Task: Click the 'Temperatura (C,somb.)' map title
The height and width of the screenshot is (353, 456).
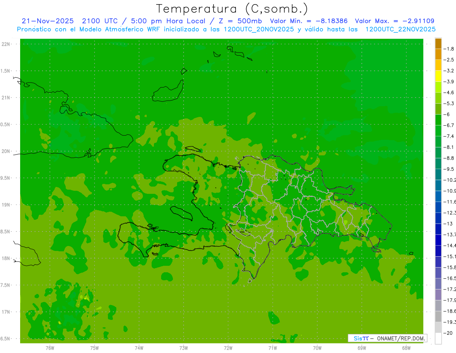Action: pos(232,9)
